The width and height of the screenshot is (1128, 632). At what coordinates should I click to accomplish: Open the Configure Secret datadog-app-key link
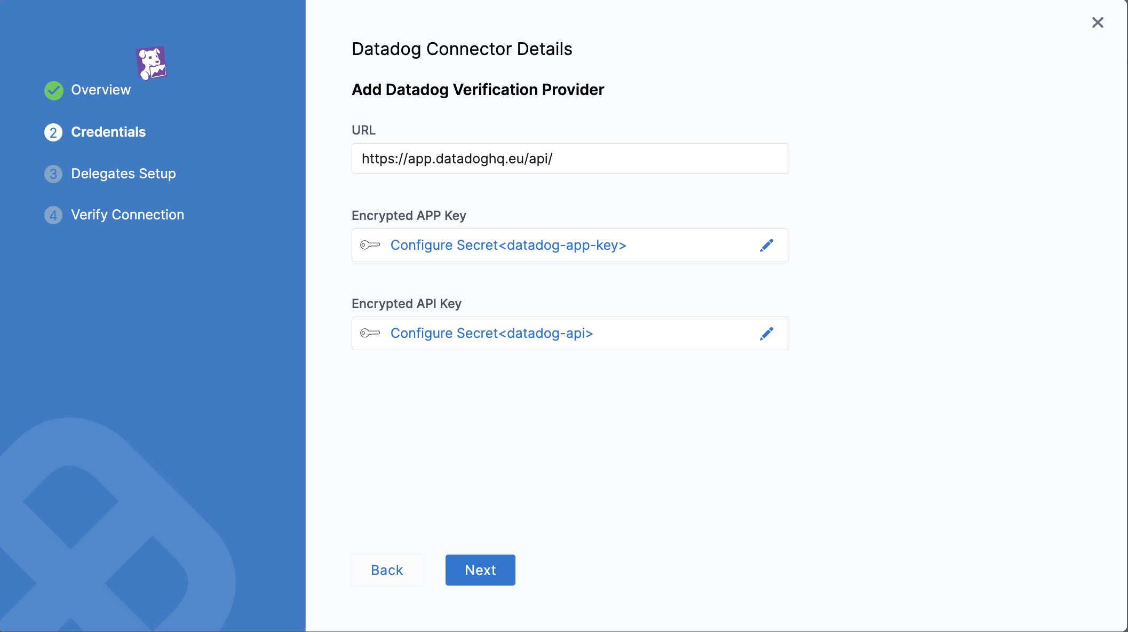pos(508,245)
